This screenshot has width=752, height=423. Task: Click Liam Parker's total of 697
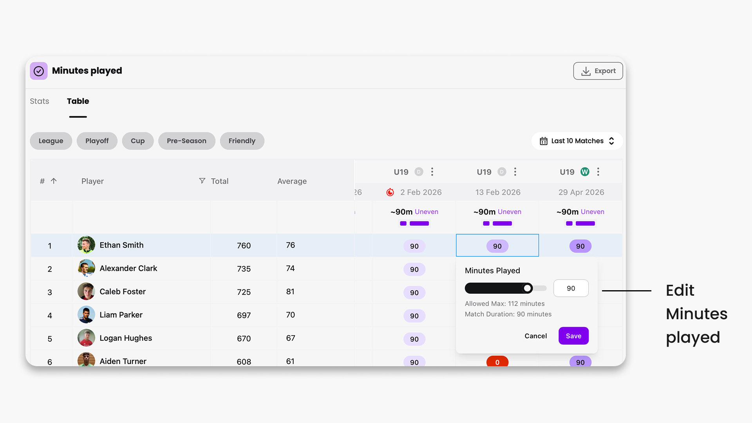coord(244,315)
